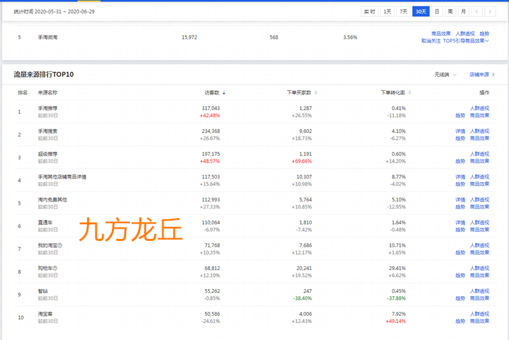View 趋势 for 手淘推荐
This screenshot has height=340, width=509.
point(460,116)
